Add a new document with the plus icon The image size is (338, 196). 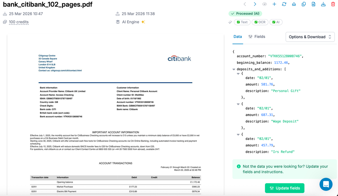click(x=274, y=4)
